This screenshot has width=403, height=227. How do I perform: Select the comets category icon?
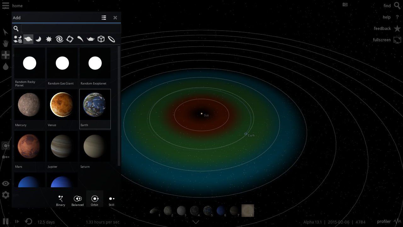coord(80,39)
